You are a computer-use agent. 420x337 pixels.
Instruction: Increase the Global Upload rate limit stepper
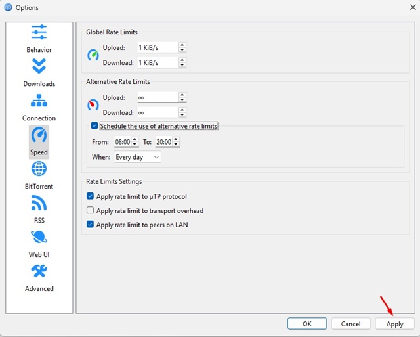(x=182, y=45)
